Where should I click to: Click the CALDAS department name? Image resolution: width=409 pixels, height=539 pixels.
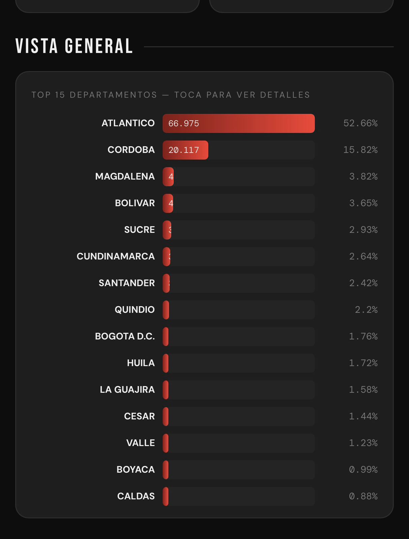136,496
